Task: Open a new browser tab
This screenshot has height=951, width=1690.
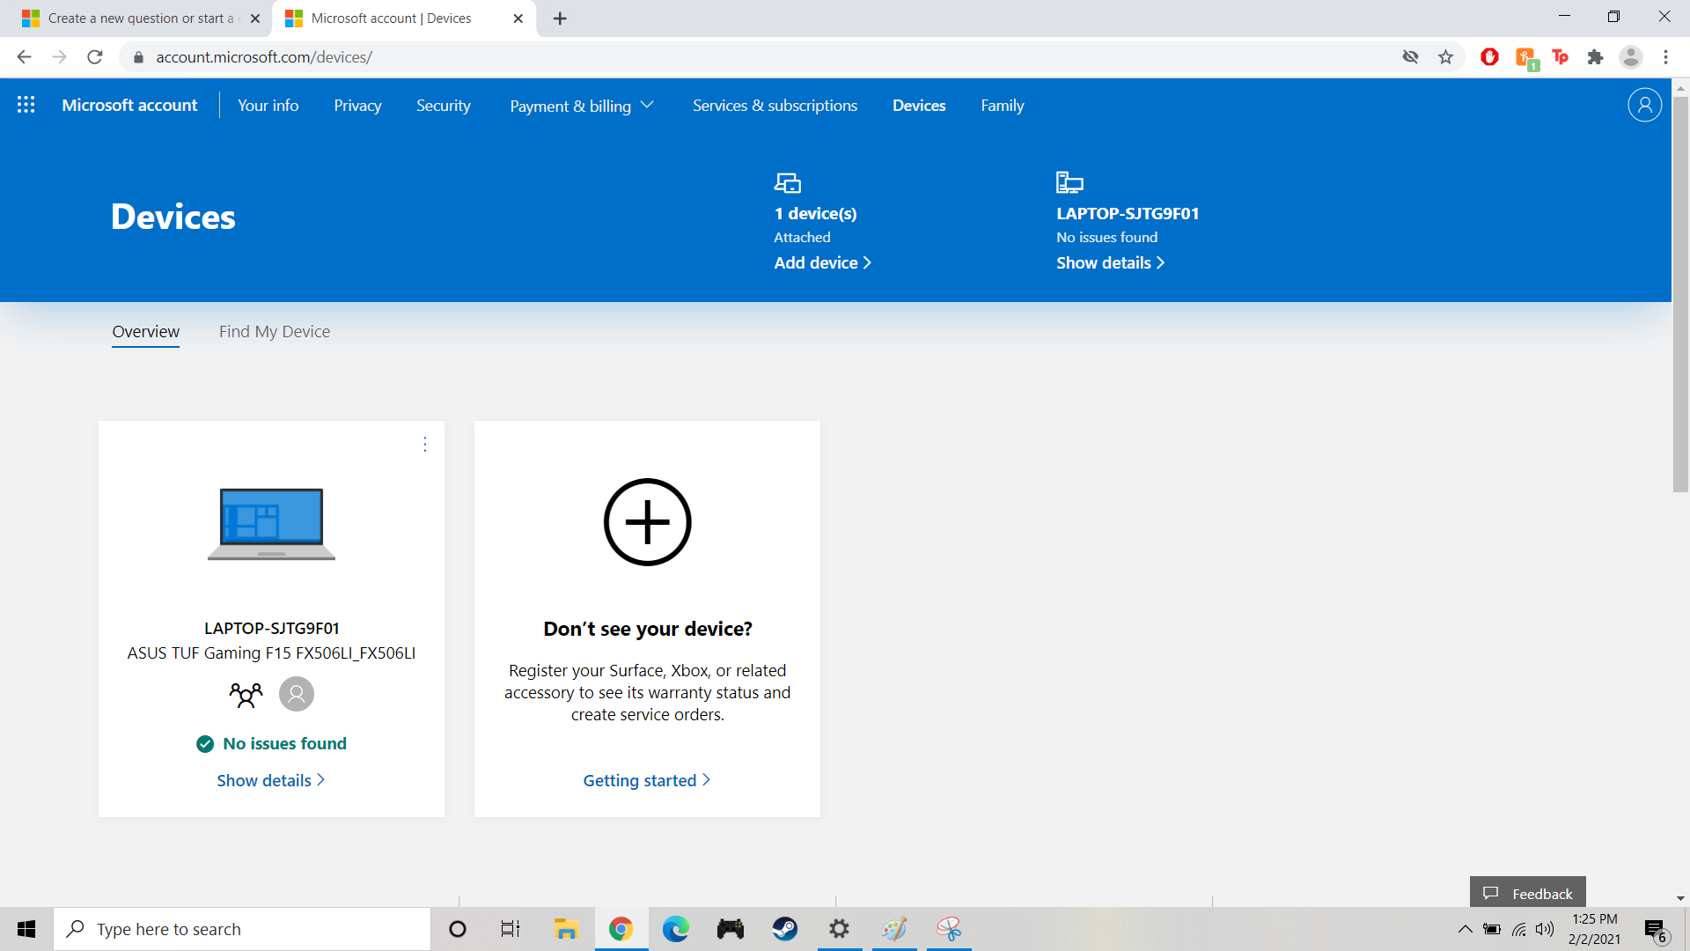Action: click(560, 18)
